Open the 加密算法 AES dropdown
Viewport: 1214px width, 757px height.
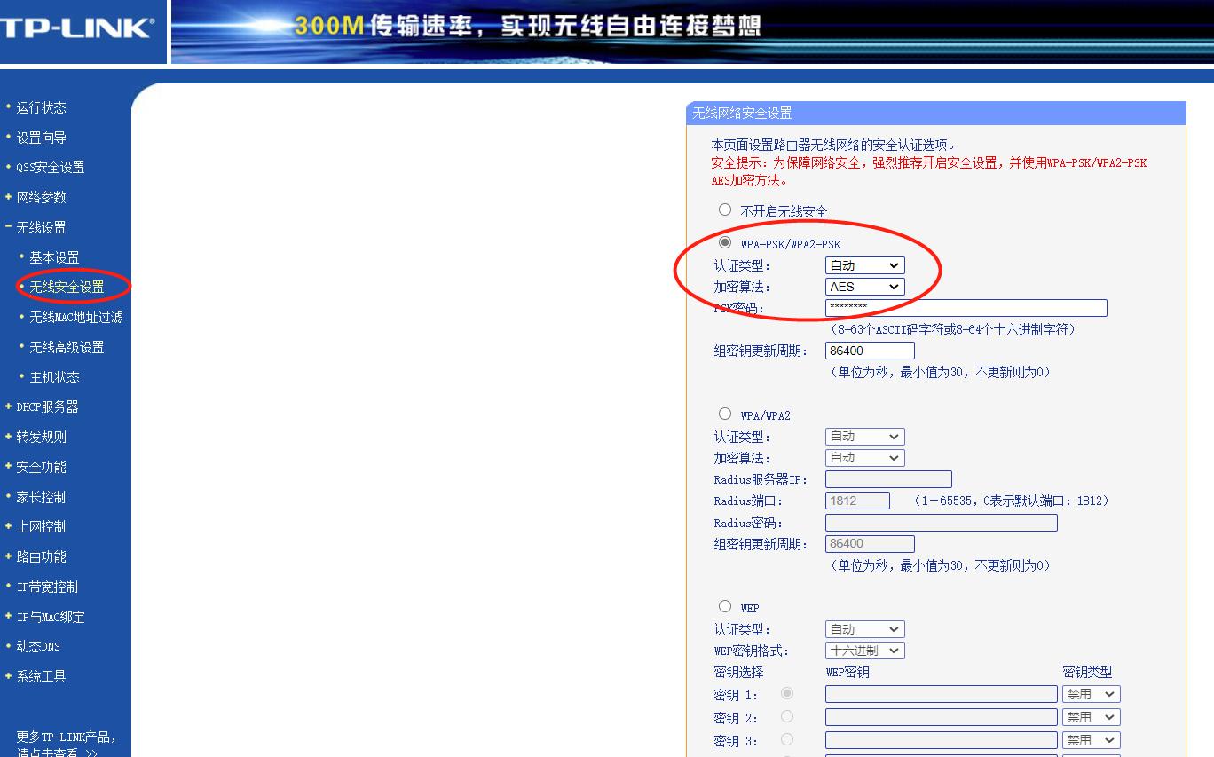click(x=863, y=286)
